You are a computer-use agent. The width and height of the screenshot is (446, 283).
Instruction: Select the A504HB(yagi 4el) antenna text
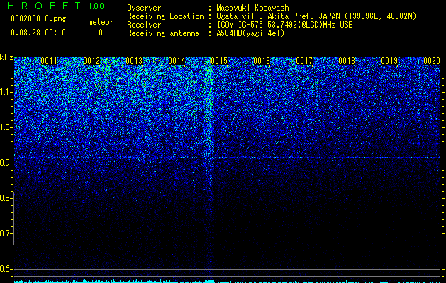(250, 33)
